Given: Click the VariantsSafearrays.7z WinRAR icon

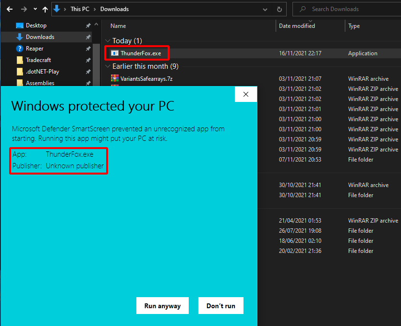Looking at the screenshot, I should click(x=115, y=78).
